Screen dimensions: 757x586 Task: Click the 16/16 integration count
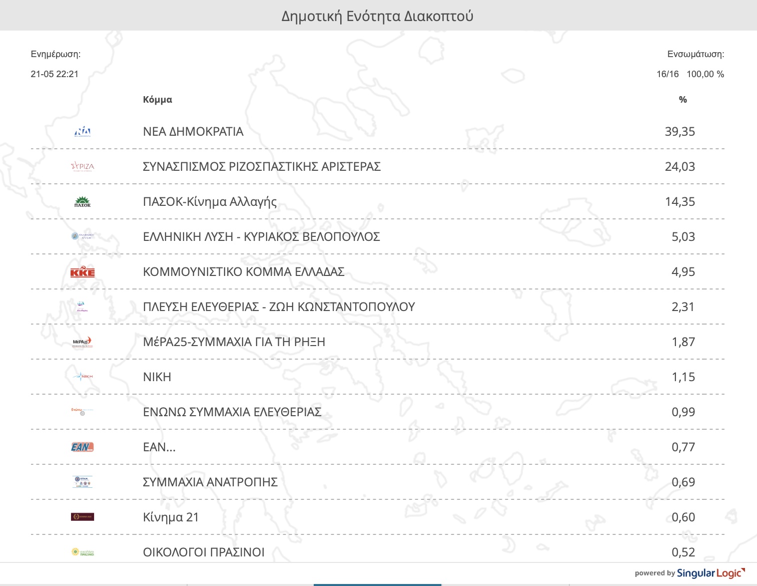tap(667, 74)
